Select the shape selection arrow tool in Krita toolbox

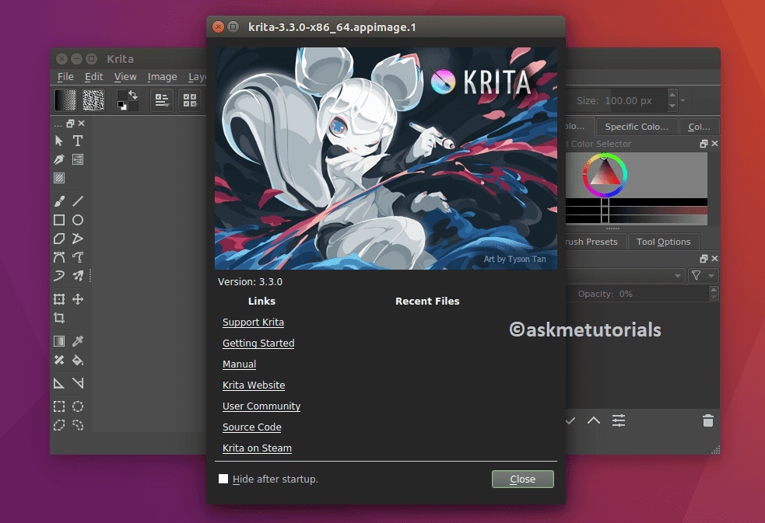click(59, 141)
